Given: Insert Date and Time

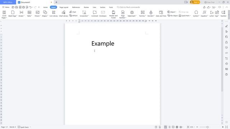Looking at the screenshot, I should coord(161,14).
